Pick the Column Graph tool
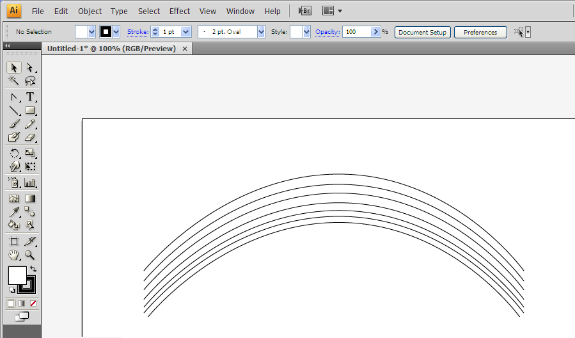The image size is (575, 338). click(x=29, y=182)
